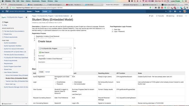Viewport: 189px width, 106px height.
Task: Toggle Watching for this page
Action: (170, 16)
